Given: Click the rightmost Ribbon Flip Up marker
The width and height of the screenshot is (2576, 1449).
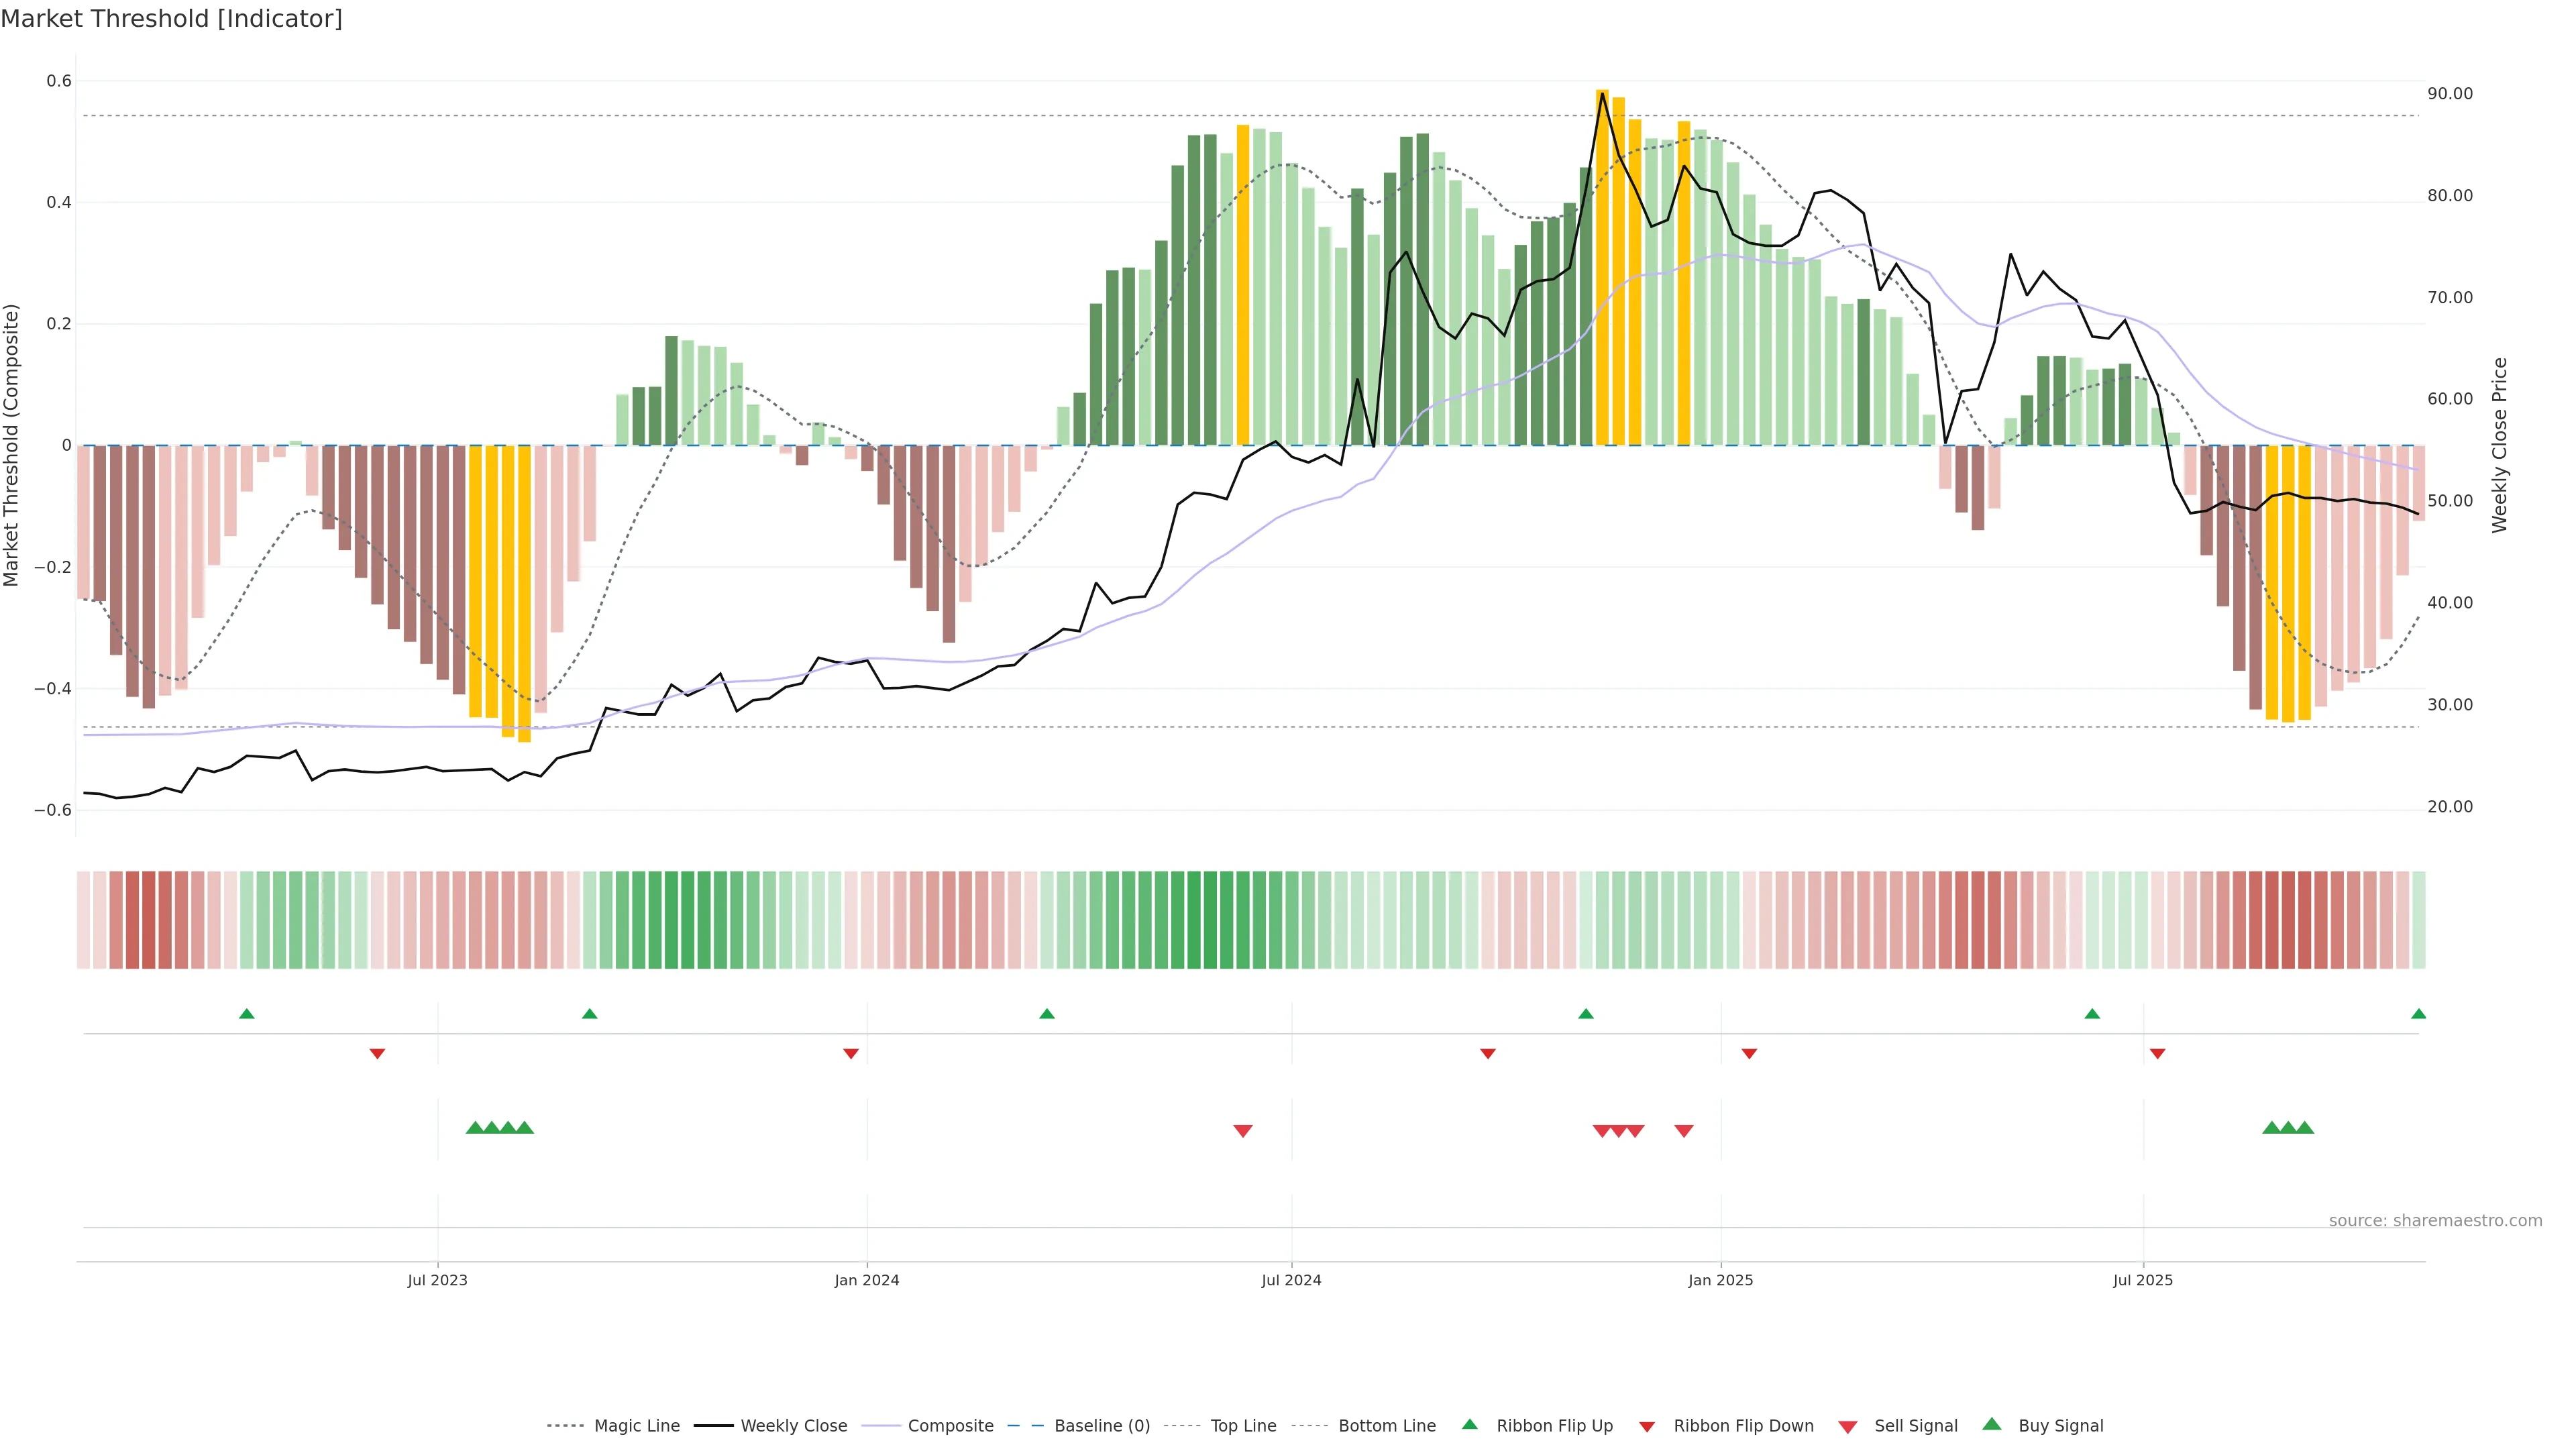Looking at the screenshot, I should 2418,1014.
